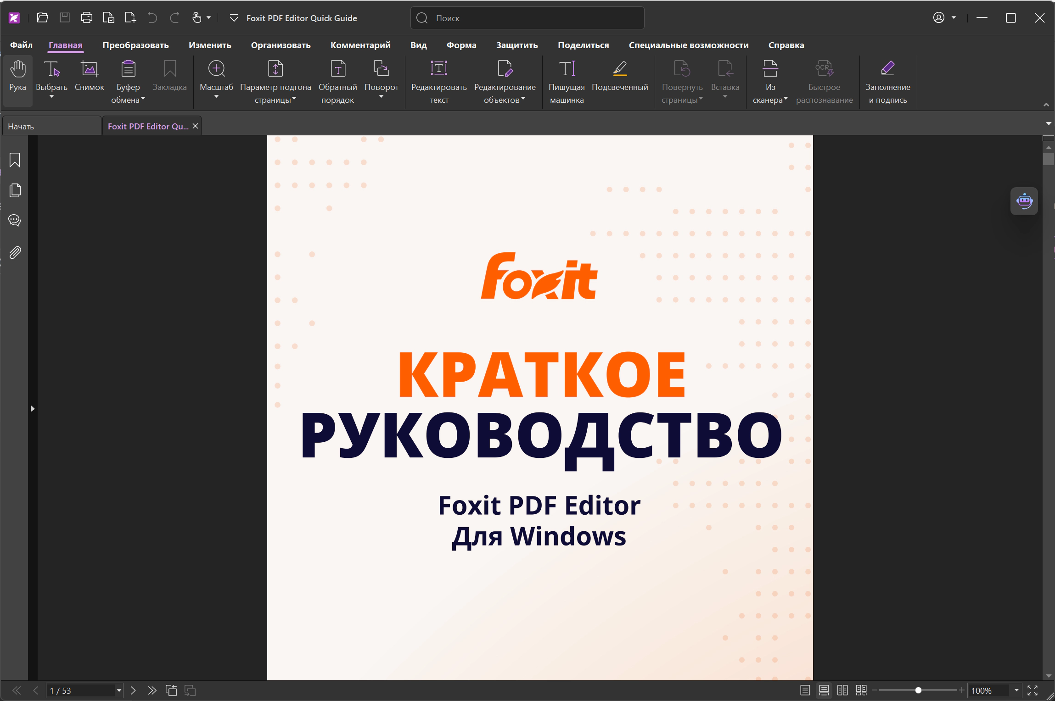Click the Поворот rotate view icon

tap(381, 69)
